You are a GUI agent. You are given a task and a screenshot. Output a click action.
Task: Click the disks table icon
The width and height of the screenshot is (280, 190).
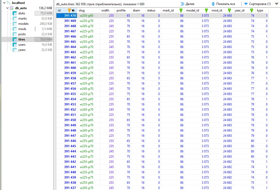tap(15, 13)
